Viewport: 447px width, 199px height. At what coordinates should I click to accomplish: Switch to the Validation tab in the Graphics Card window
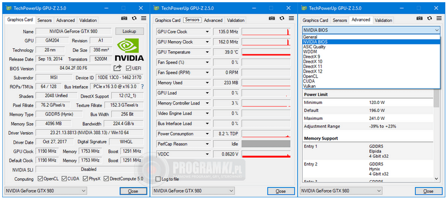(88, 20)
